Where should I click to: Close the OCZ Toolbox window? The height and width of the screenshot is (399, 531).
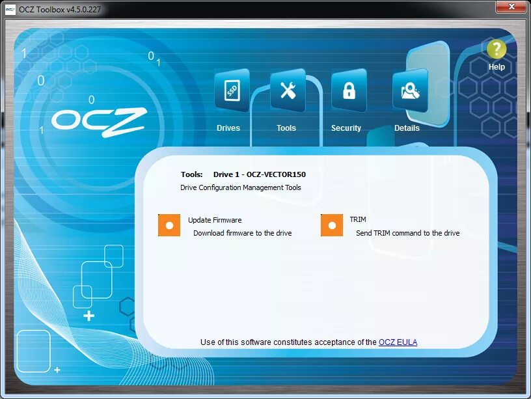[x=511, y=7]
